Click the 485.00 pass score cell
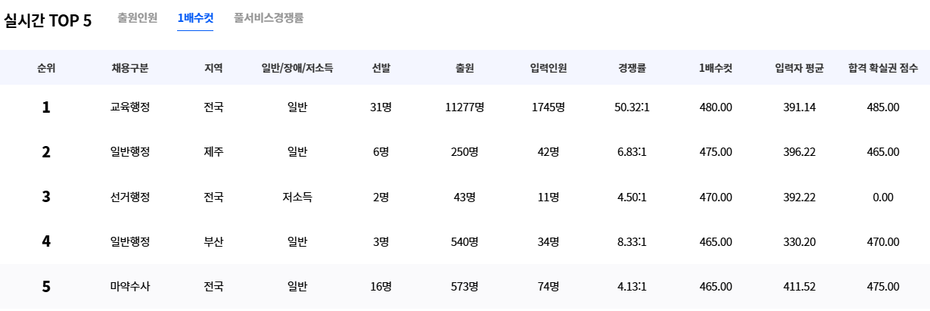930x311 pixels. pyautogui.click(x=883, y=107)
